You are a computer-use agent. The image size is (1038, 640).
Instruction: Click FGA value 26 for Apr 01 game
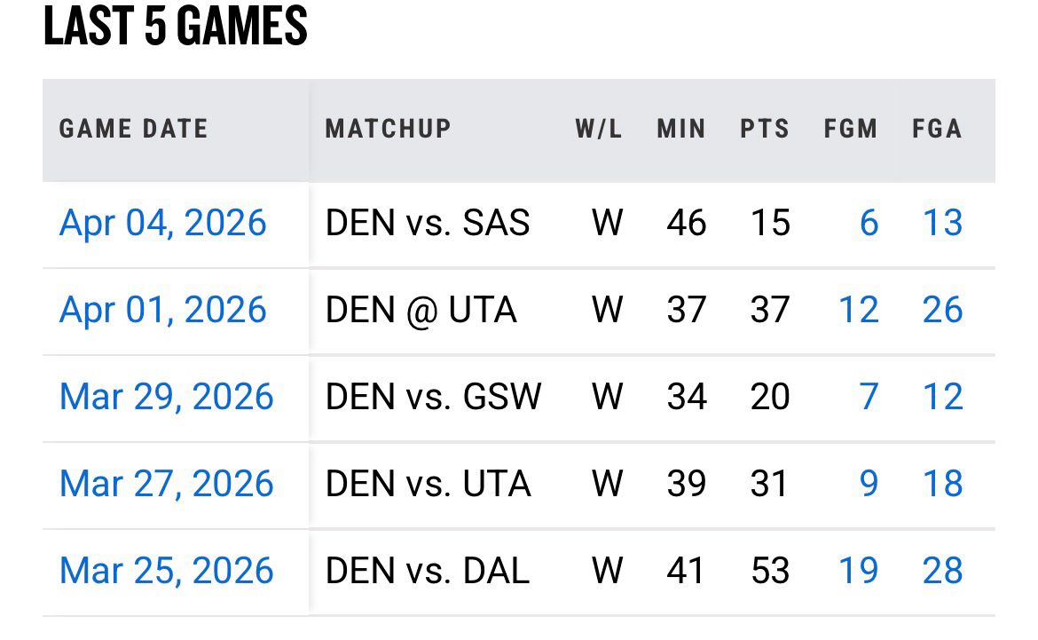tap(942, 310)
